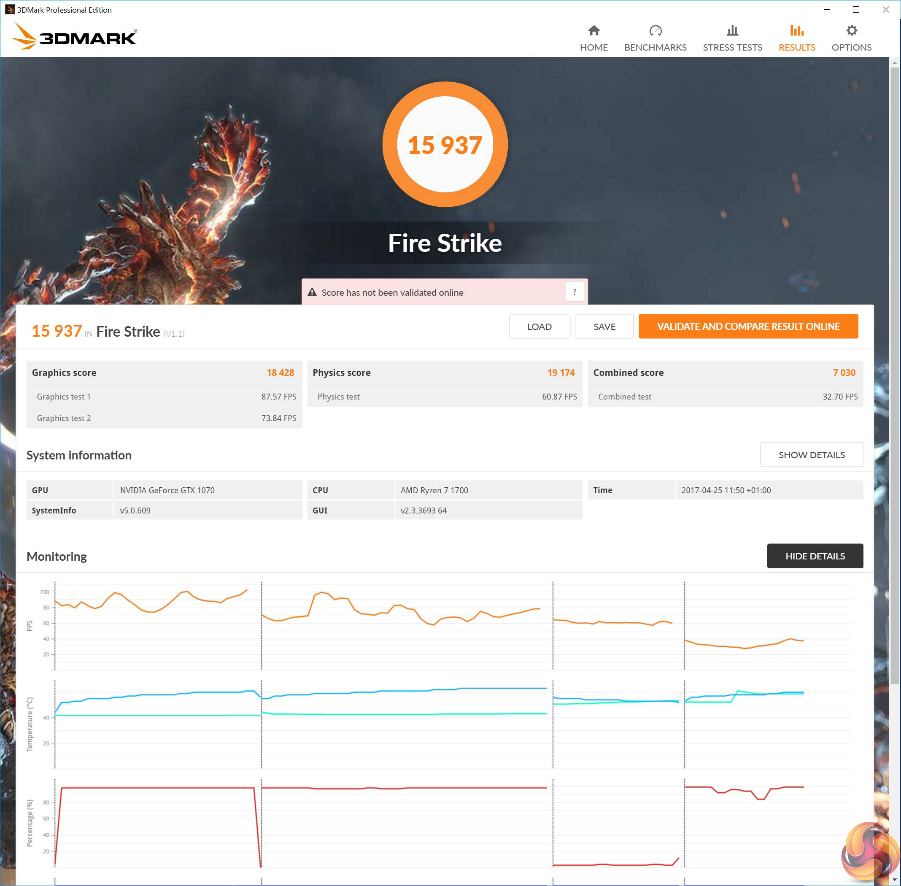Click the 3DMark logo in the header
901x886 pixels.
coord(74,36)
